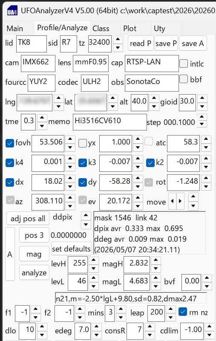Click the move right arrow
The image size is (216, 341).
point(180,201)
